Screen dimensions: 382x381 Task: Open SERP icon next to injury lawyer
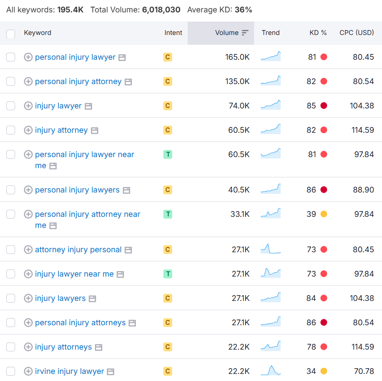point(88,106)
